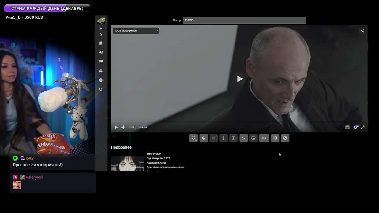Click the share icon on the video
This screenshot has height=213, width=379.
(x=362, y=31)
